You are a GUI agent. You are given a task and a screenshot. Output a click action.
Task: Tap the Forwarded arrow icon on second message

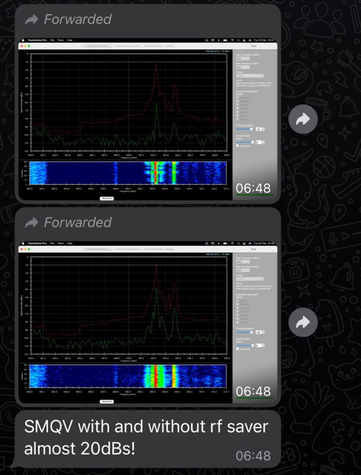pos(31,223)
